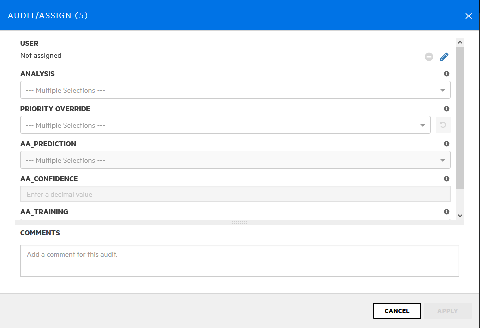Expand the Priority Override dropdown
Screen dimensions: 480x328
point(225,125)
